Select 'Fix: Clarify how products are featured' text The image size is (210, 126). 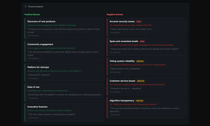coord(133,104)
